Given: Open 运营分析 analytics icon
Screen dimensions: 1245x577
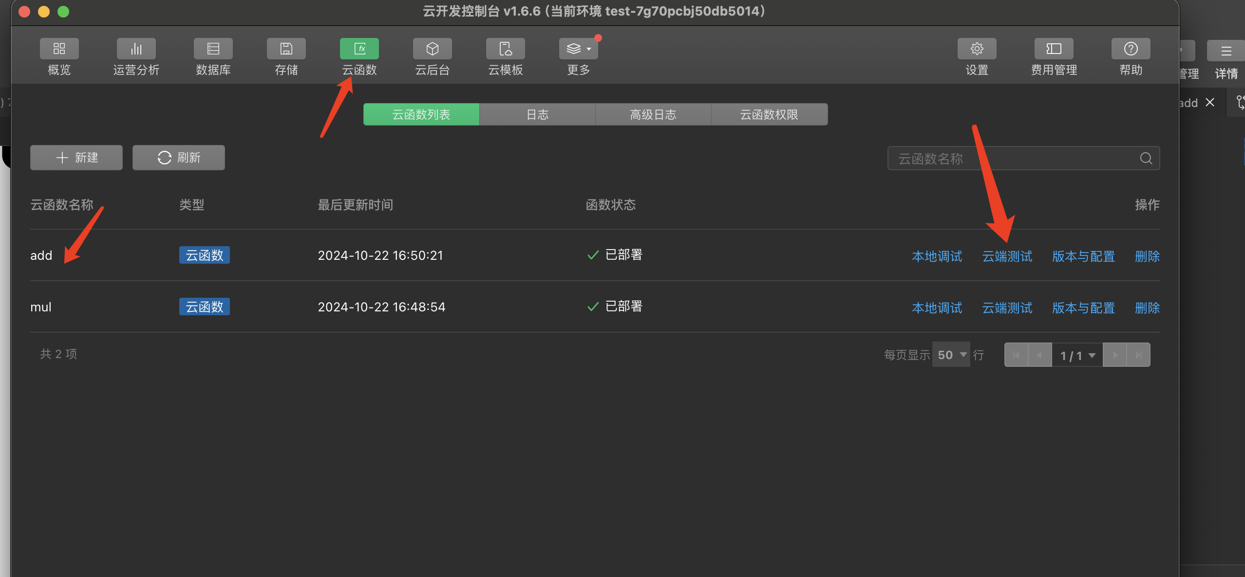Looking at the screenshot, I should click(136, 49).
